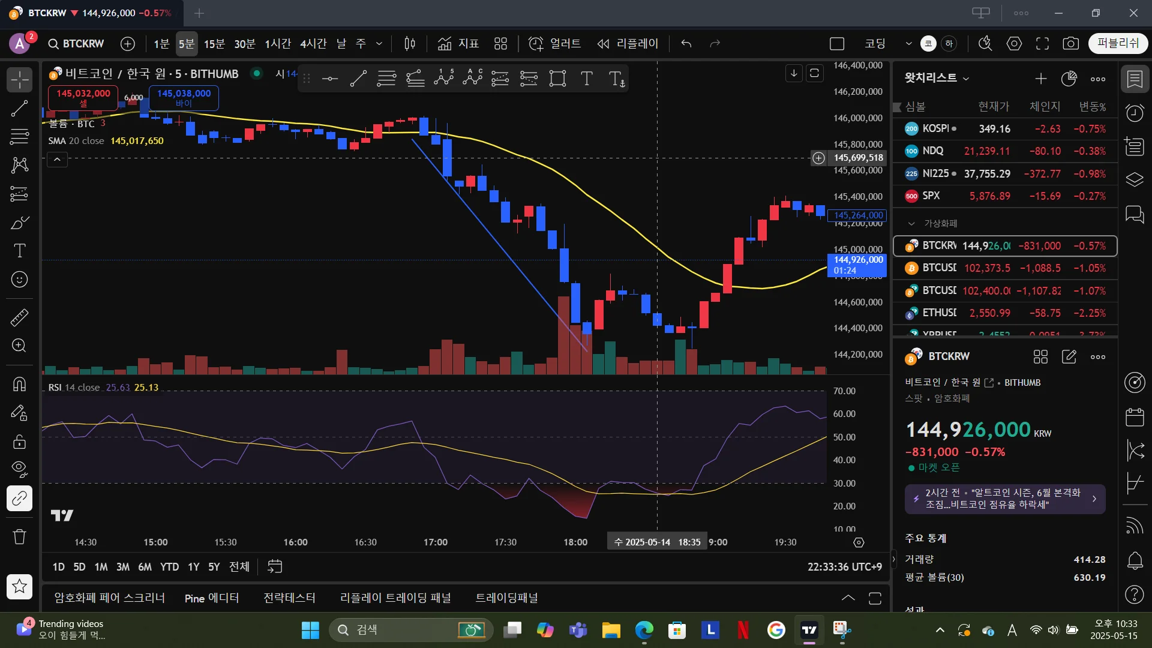Switch to the 전략테스터 tab
Image resolution: width=1152 pixels, height=648 pixels.
pos(289,598)
